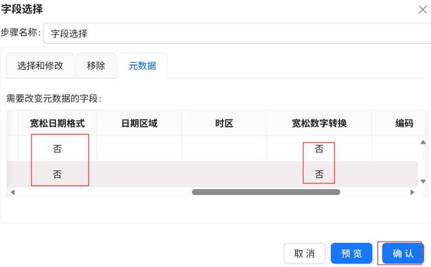The image size is (431, 267).
Task: Click second row 日期区域 cell
Action: pyautogui.click(x=139, y=174)
